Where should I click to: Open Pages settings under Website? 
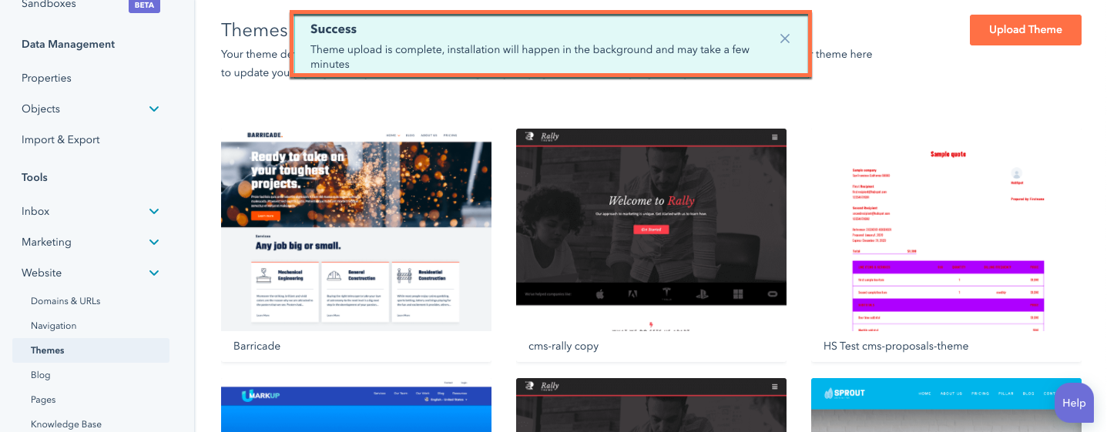pos(43,400)
